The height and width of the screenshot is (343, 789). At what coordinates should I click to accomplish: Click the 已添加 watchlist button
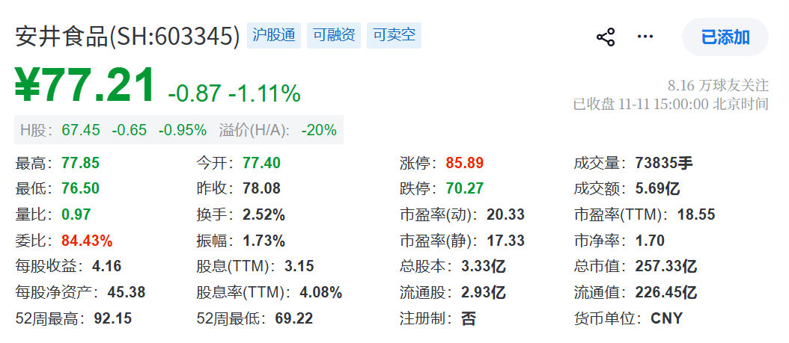tap(725, 37)
